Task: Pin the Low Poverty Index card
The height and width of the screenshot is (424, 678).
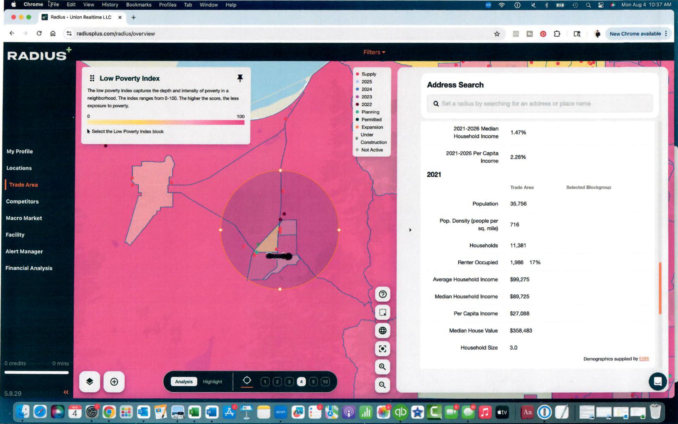Action: [x=240, y=78]
